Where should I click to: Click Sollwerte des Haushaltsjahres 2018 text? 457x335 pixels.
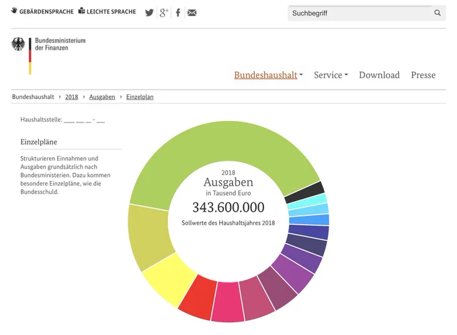point(229,223)
